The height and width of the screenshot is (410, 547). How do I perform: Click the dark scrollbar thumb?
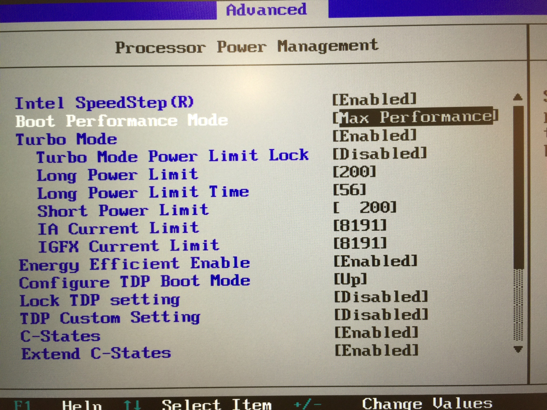click(518, 187)
